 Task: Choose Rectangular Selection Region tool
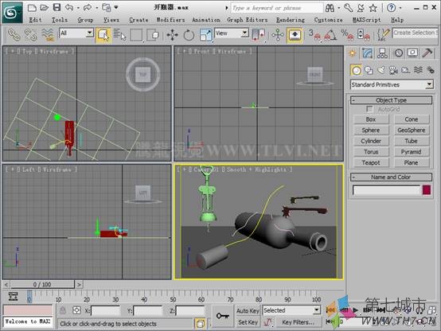136,35
